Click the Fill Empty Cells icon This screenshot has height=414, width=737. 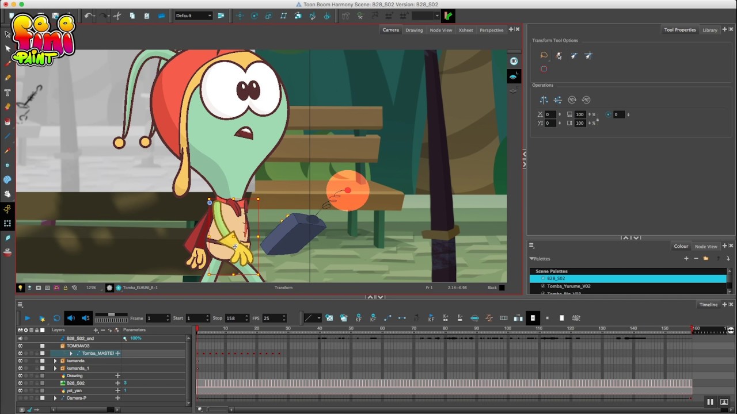(x=503, y=318)
